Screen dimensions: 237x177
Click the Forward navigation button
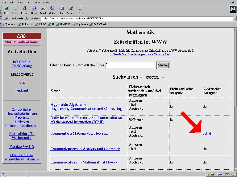click(15, 10)
